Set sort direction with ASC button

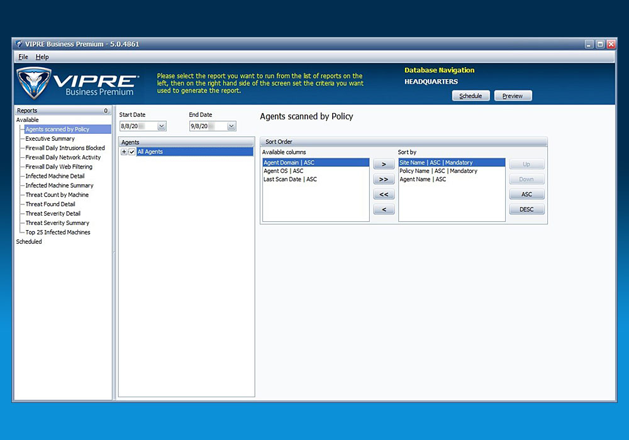pyautogui.click(x=526, y=194)
